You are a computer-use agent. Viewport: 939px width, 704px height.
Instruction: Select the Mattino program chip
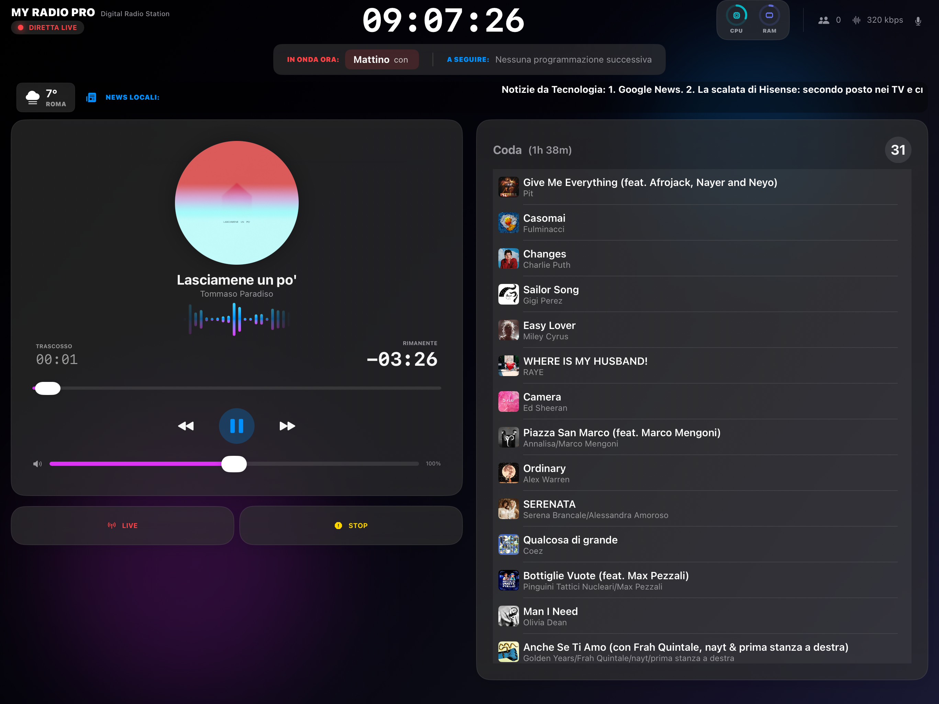pyautogui.click(x=381, y=59)
